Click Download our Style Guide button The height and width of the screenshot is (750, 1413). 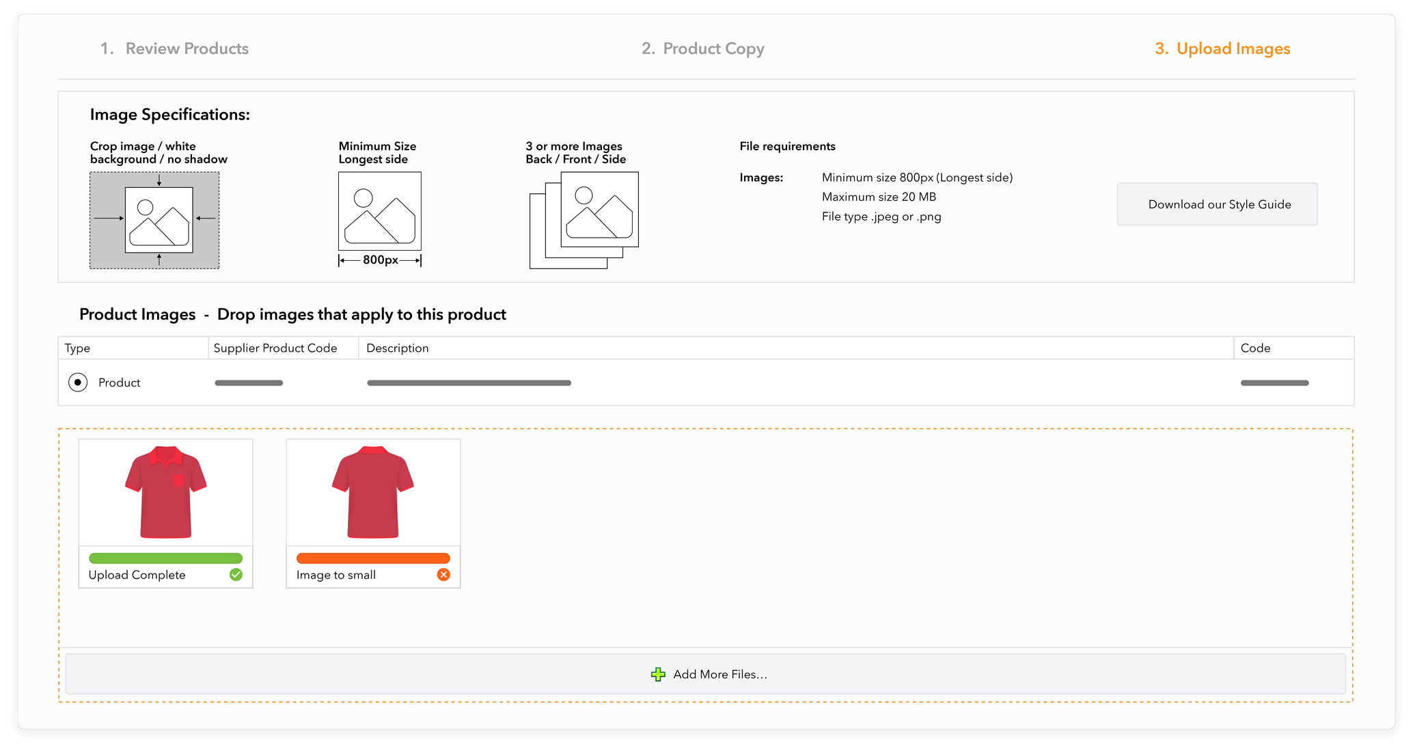tap(1217, 204)
